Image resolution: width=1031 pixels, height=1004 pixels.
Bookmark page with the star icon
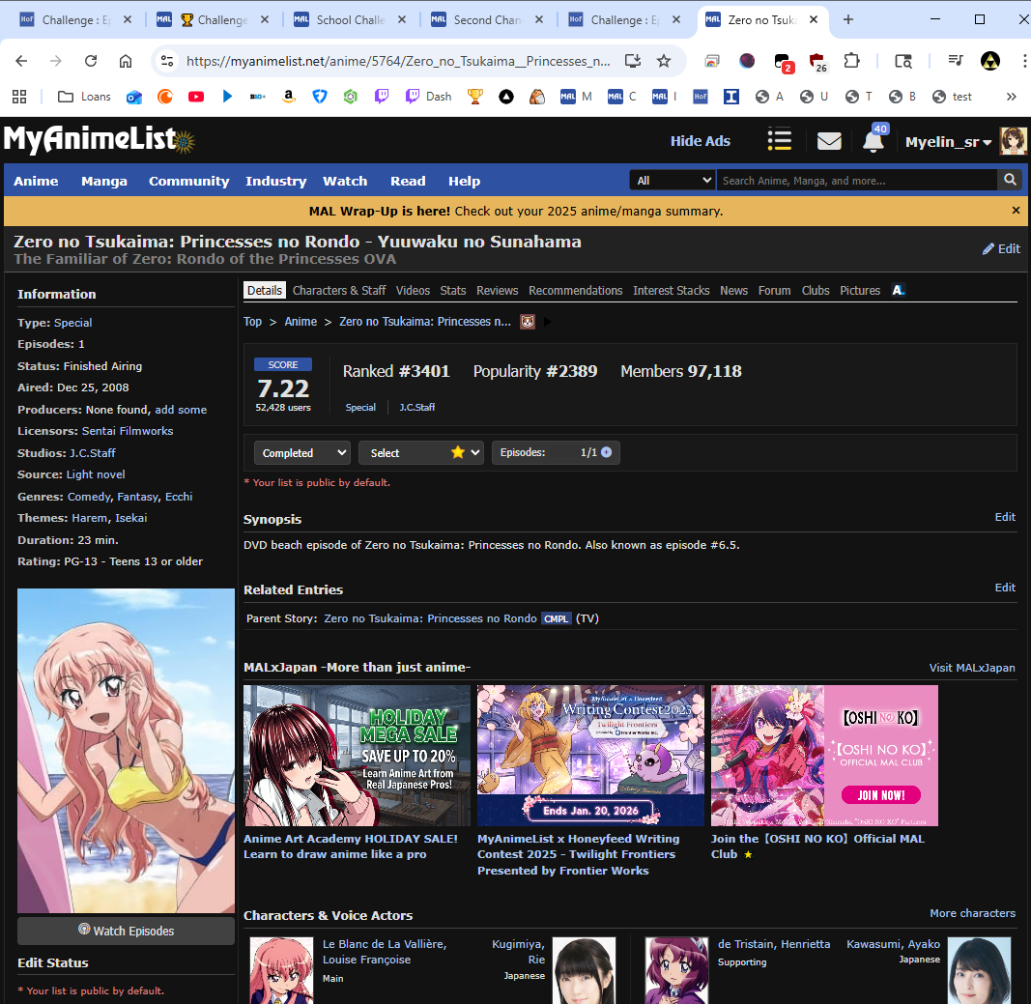point(664,61)
